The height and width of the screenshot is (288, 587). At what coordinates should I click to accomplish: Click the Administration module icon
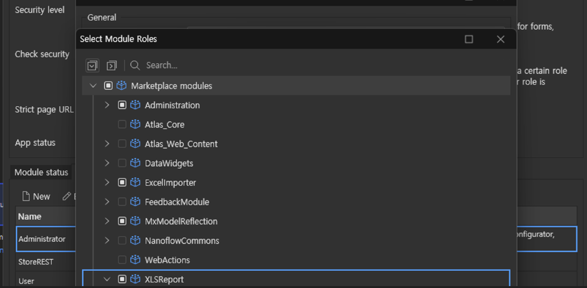point(135,105)
